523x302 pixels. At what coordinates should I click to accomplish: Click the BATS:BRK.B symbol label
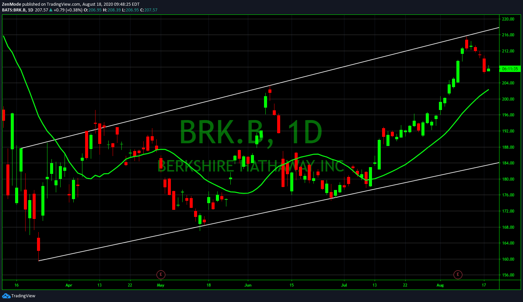coord(14,10)
